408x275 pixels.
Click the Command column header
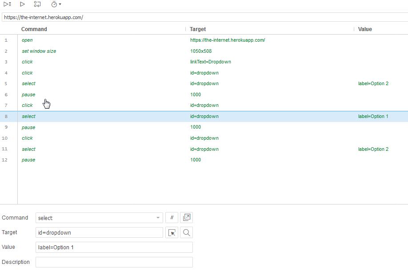click(x=34, y=29)
